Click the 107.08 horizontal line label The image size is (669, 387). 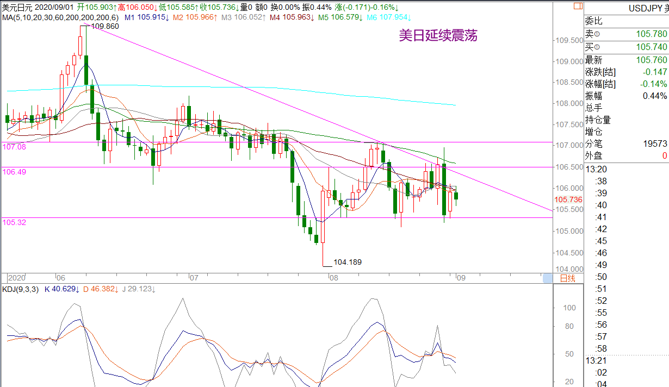(x=14, y=147)
